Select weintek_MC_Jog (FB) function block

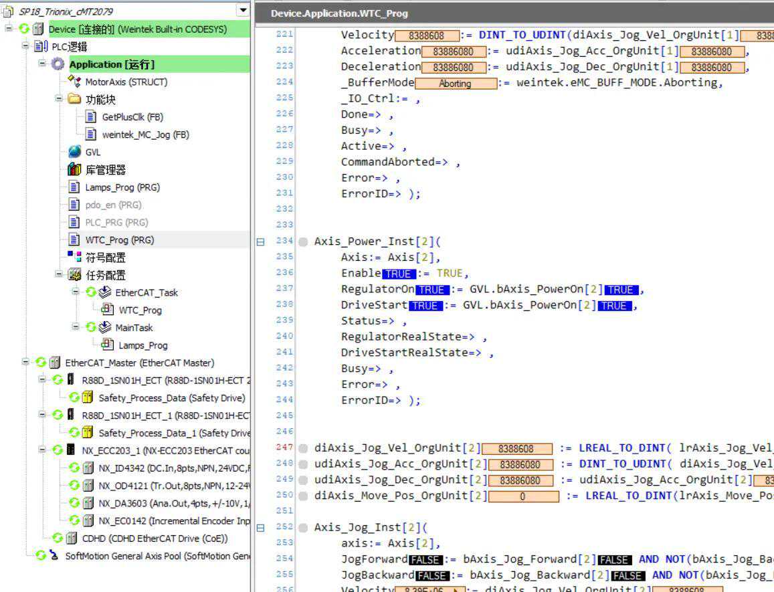click(x=145, y=134)
